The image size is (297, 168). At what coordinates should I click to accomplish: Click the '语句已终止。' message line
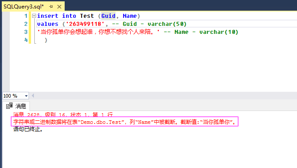point(28,129)
